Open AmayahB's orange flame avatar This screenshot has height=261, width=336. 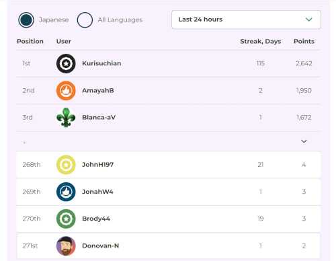click(66, 91)
